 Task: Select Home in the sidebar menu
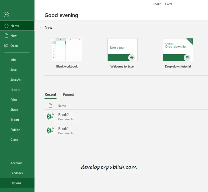click(17, 25)
